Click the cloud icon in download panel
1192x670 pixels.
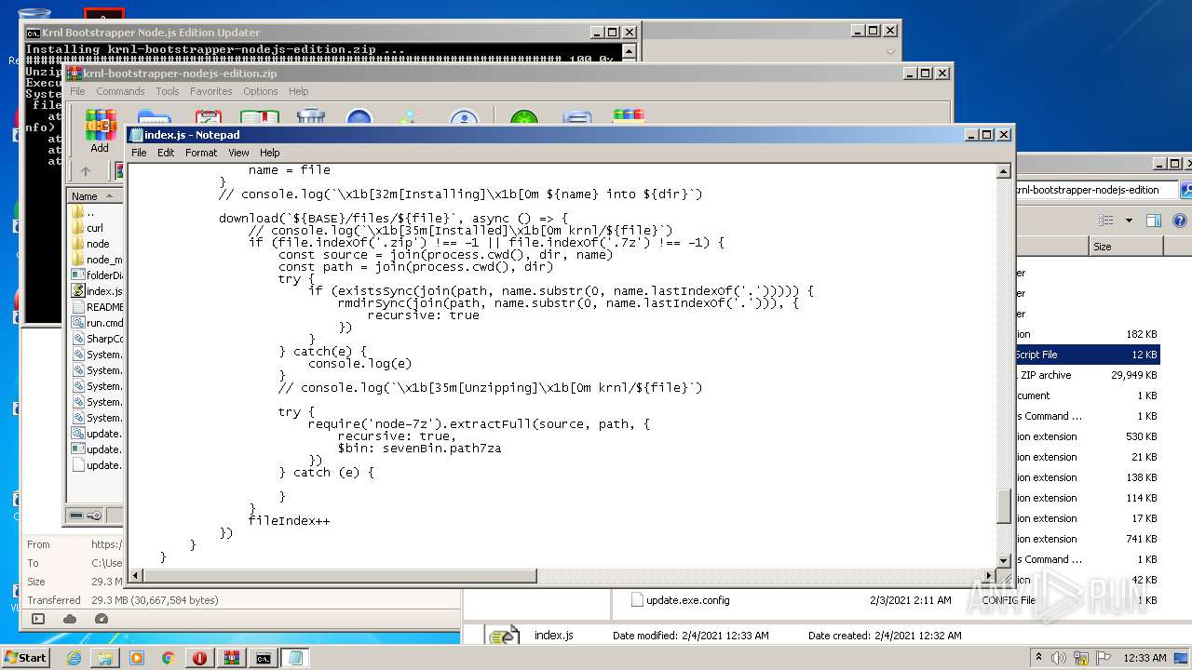tap(70, 619)
